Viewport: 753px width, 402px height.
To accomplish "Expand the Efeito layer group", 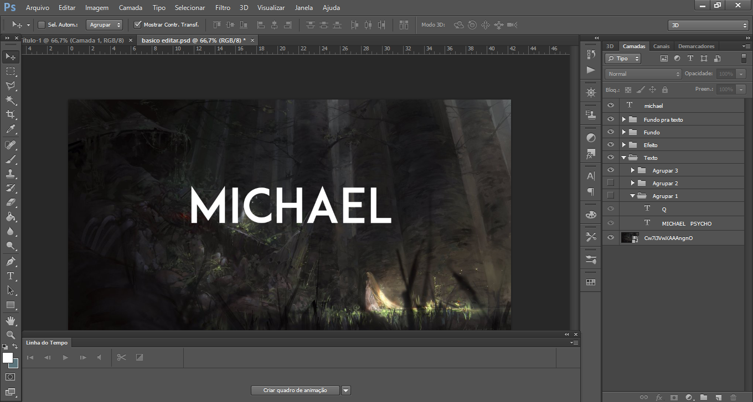I will point(624,145).
